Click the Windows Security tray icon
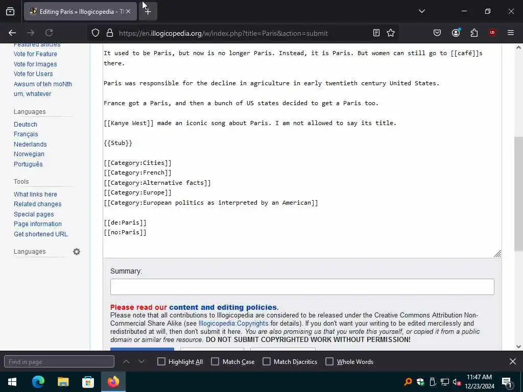This screenshot has width=523, height=392. point(420,382)
